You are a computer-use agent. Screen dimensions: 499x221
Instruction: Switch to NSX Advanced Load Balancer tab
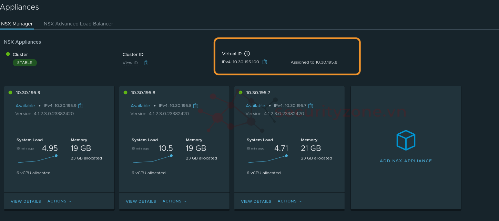click(78, 24)
